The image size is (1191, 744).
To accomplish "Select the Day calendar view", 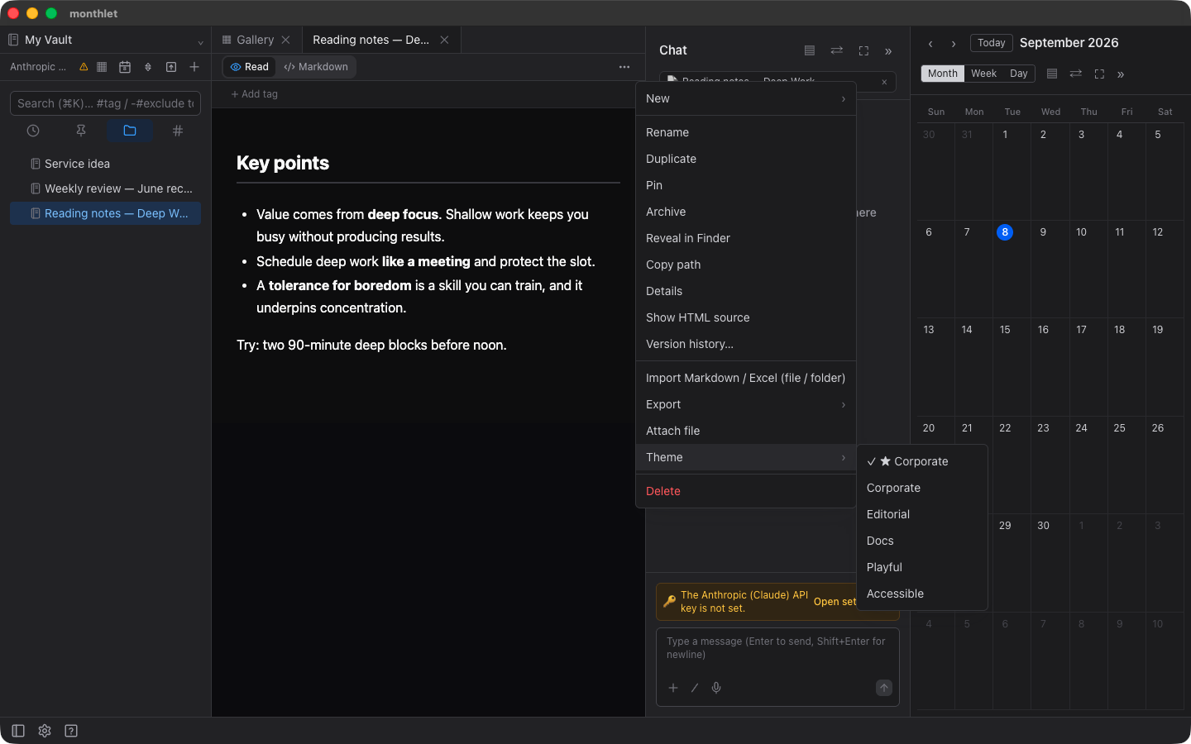I will 1019,74.
